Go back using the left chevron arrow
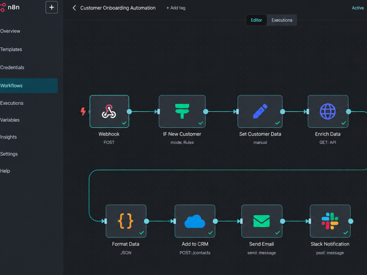 [74, 8]
